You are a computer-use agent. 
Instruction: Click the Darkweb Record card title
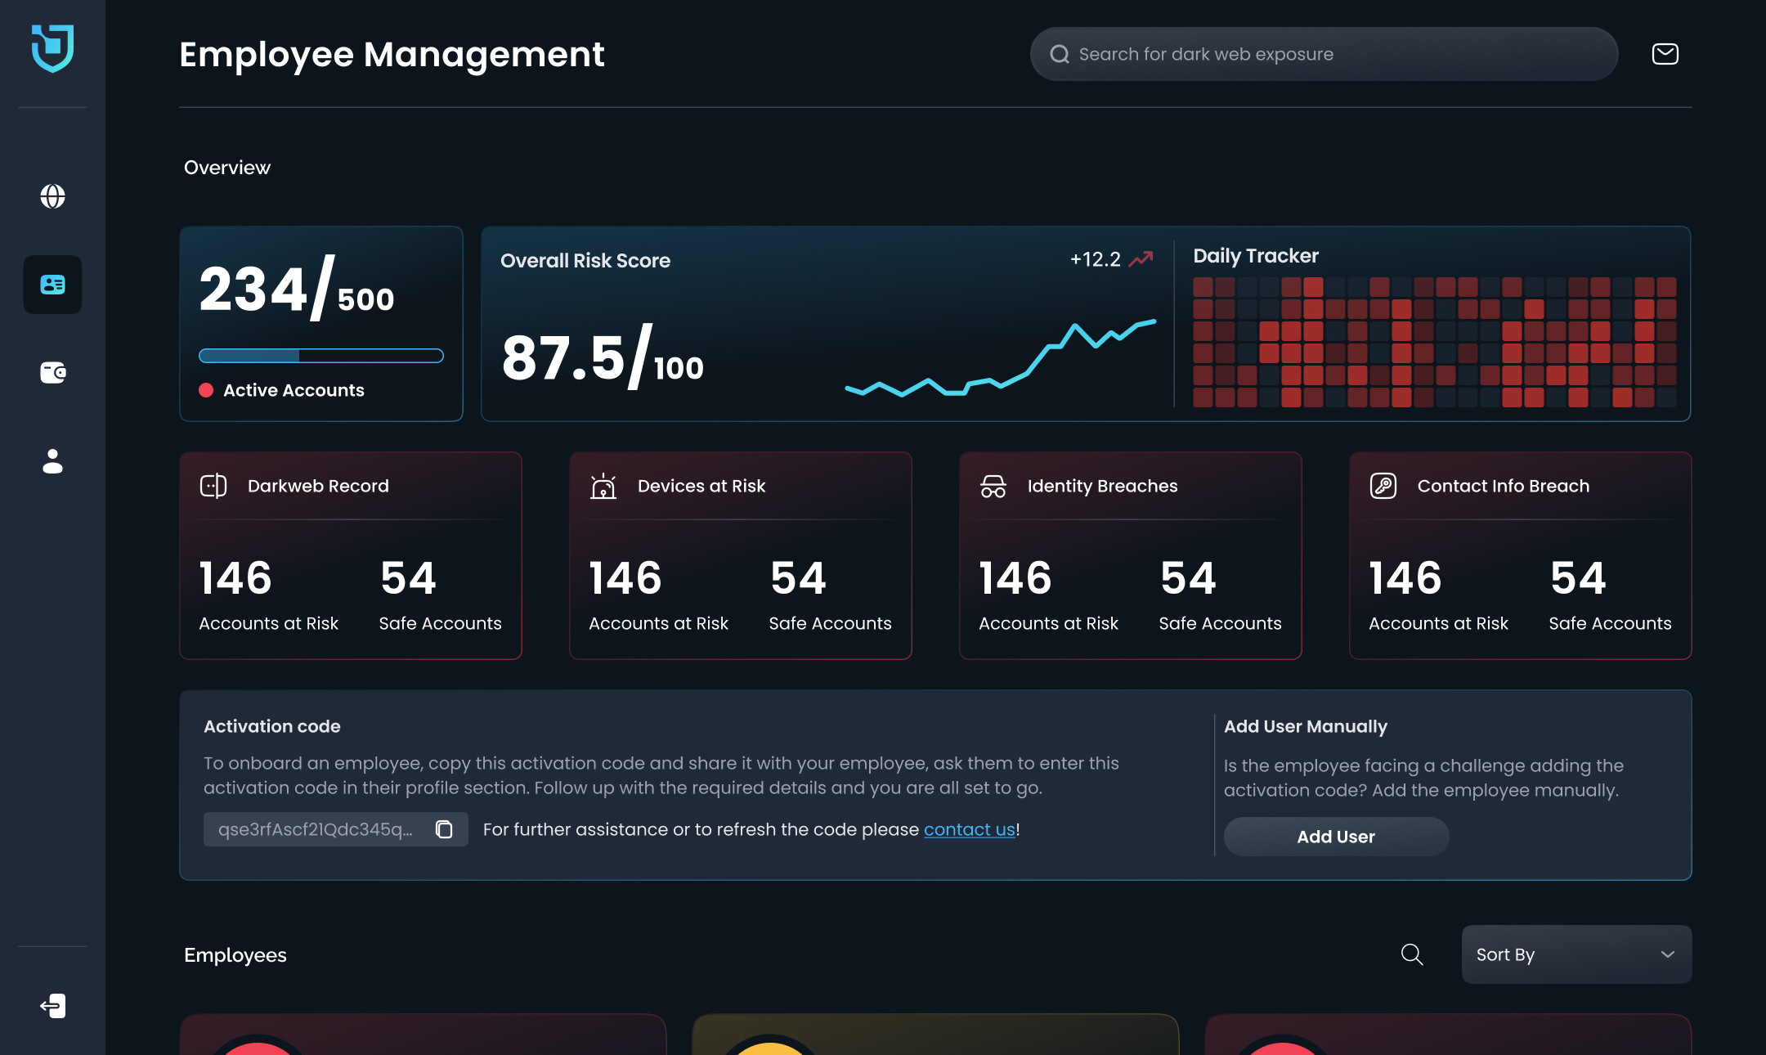pos(318,486)
